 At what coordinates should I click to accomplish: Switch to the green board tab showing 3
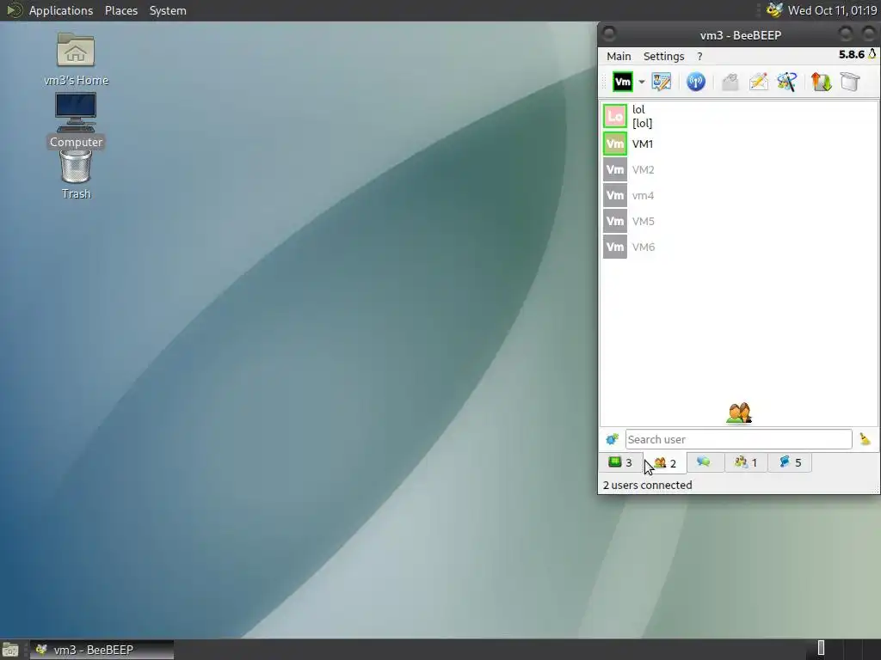tap(620, 462)
